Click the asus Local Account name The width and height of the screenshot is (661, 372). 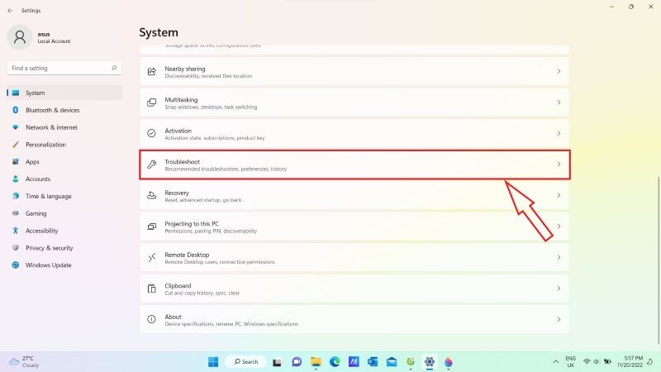point(54,37)
